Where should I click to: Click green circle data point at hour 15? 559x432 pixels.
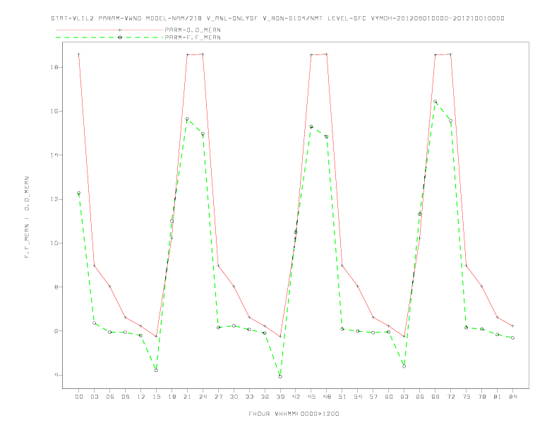[x=156, y=371]
